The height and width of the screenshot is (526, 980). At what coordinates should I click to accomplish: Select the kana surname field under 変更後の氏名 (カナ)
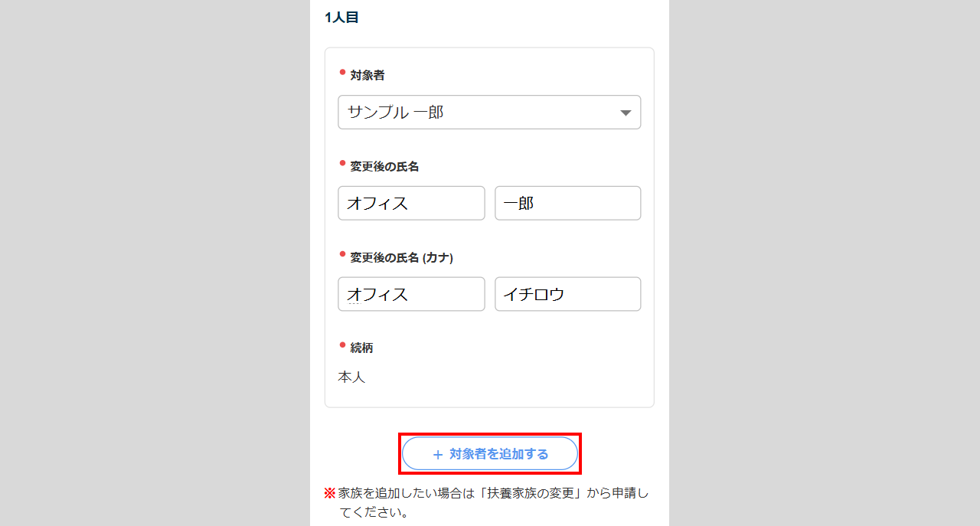[411, 295]
